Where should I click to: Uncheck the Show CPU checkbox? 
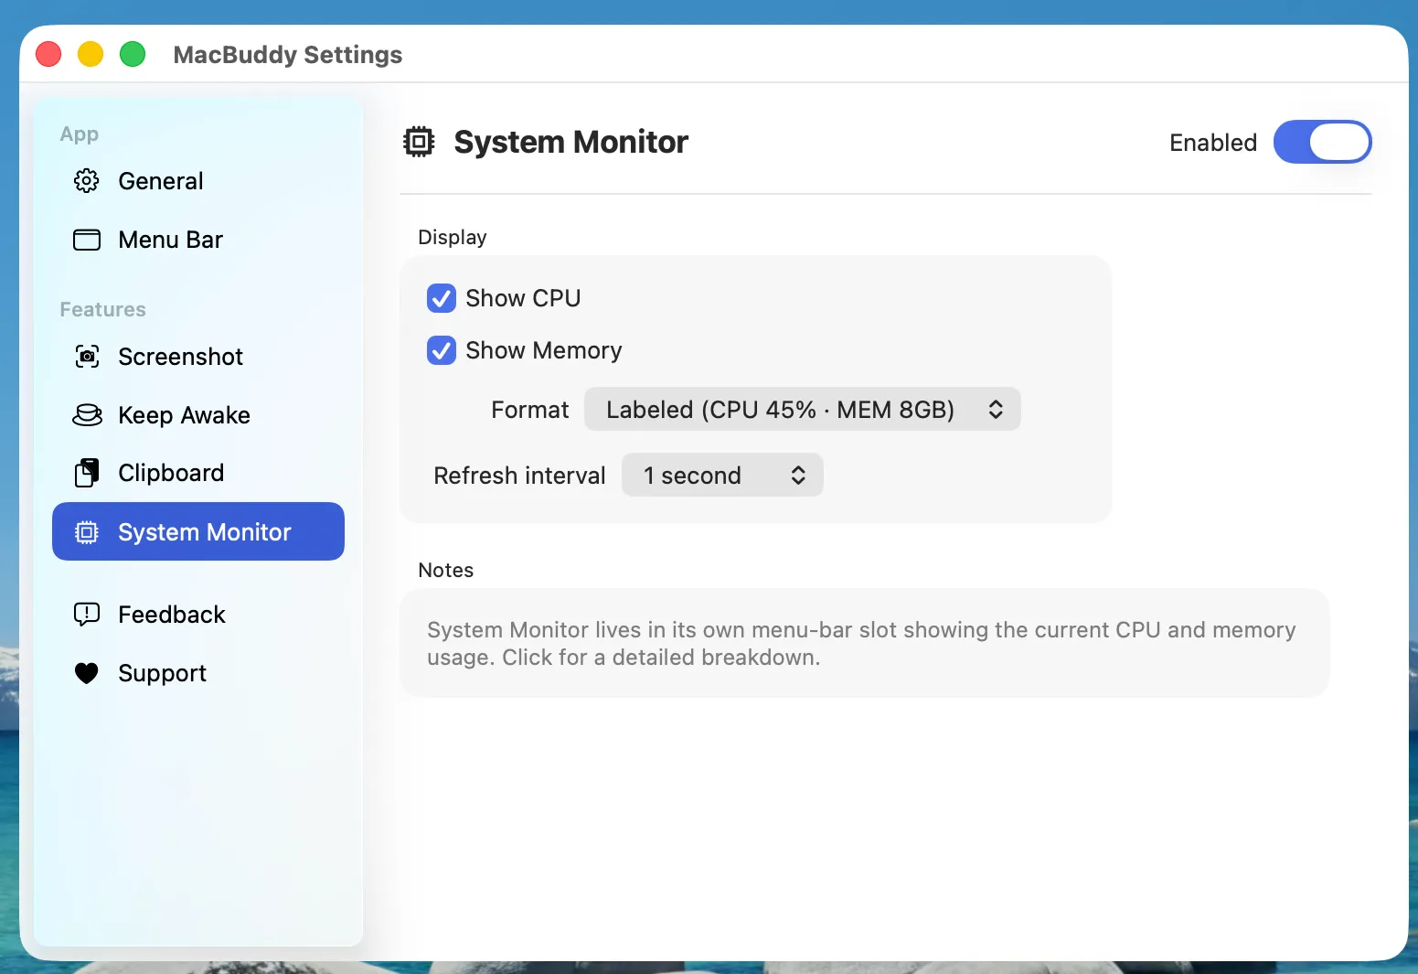pyautogui.click(x=442, y=298)
